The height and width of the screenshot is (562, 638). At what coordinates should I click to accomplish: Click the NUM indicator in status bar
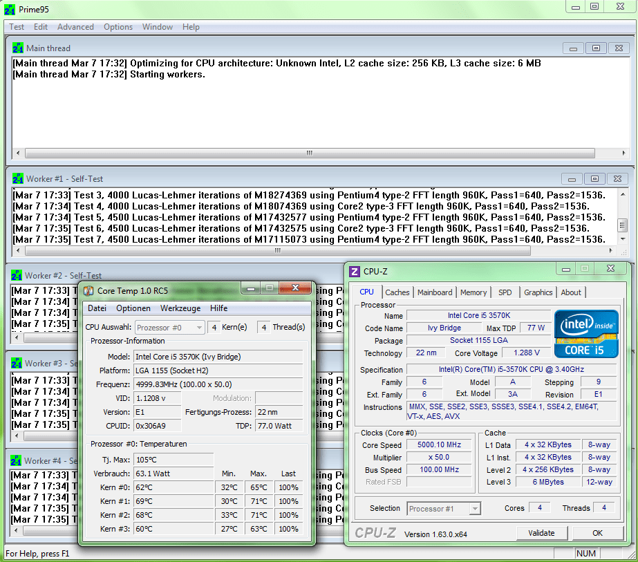click(586, 554)
